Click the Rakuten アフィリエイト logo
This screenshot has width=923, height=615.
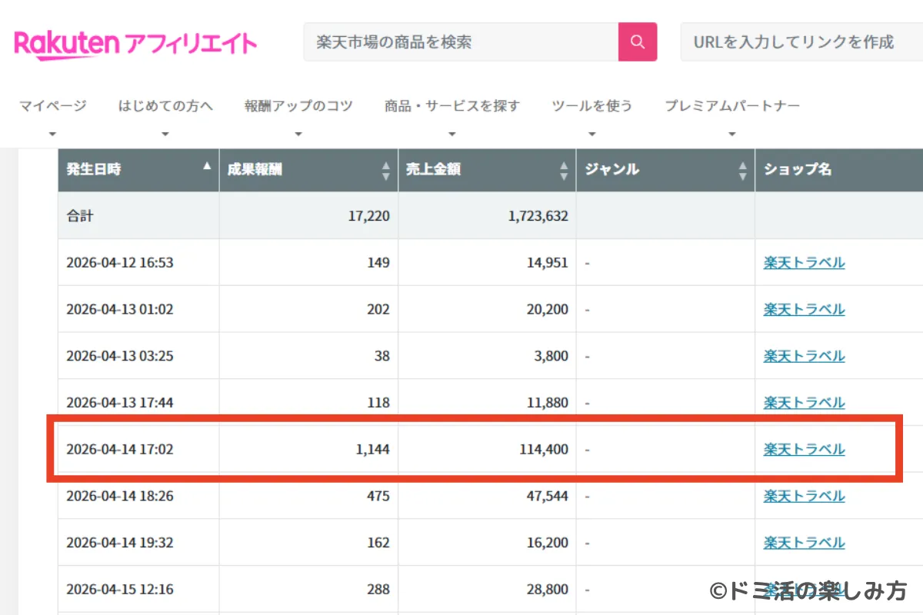point(135,43)
